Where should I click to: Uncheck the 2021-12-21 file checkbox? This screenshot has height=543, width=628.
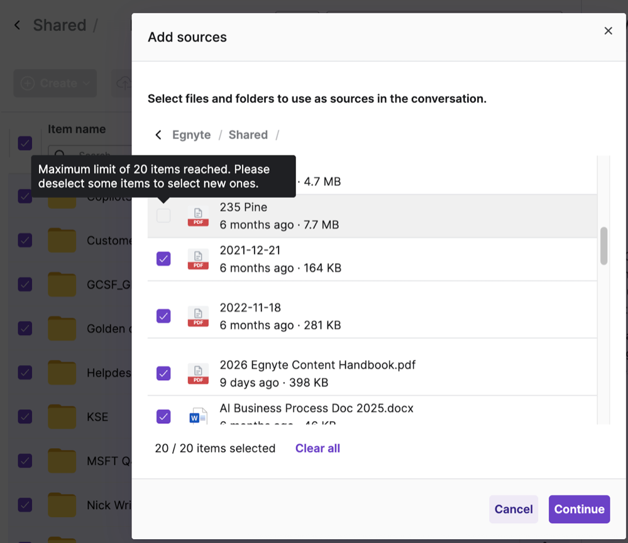(163, 259)
